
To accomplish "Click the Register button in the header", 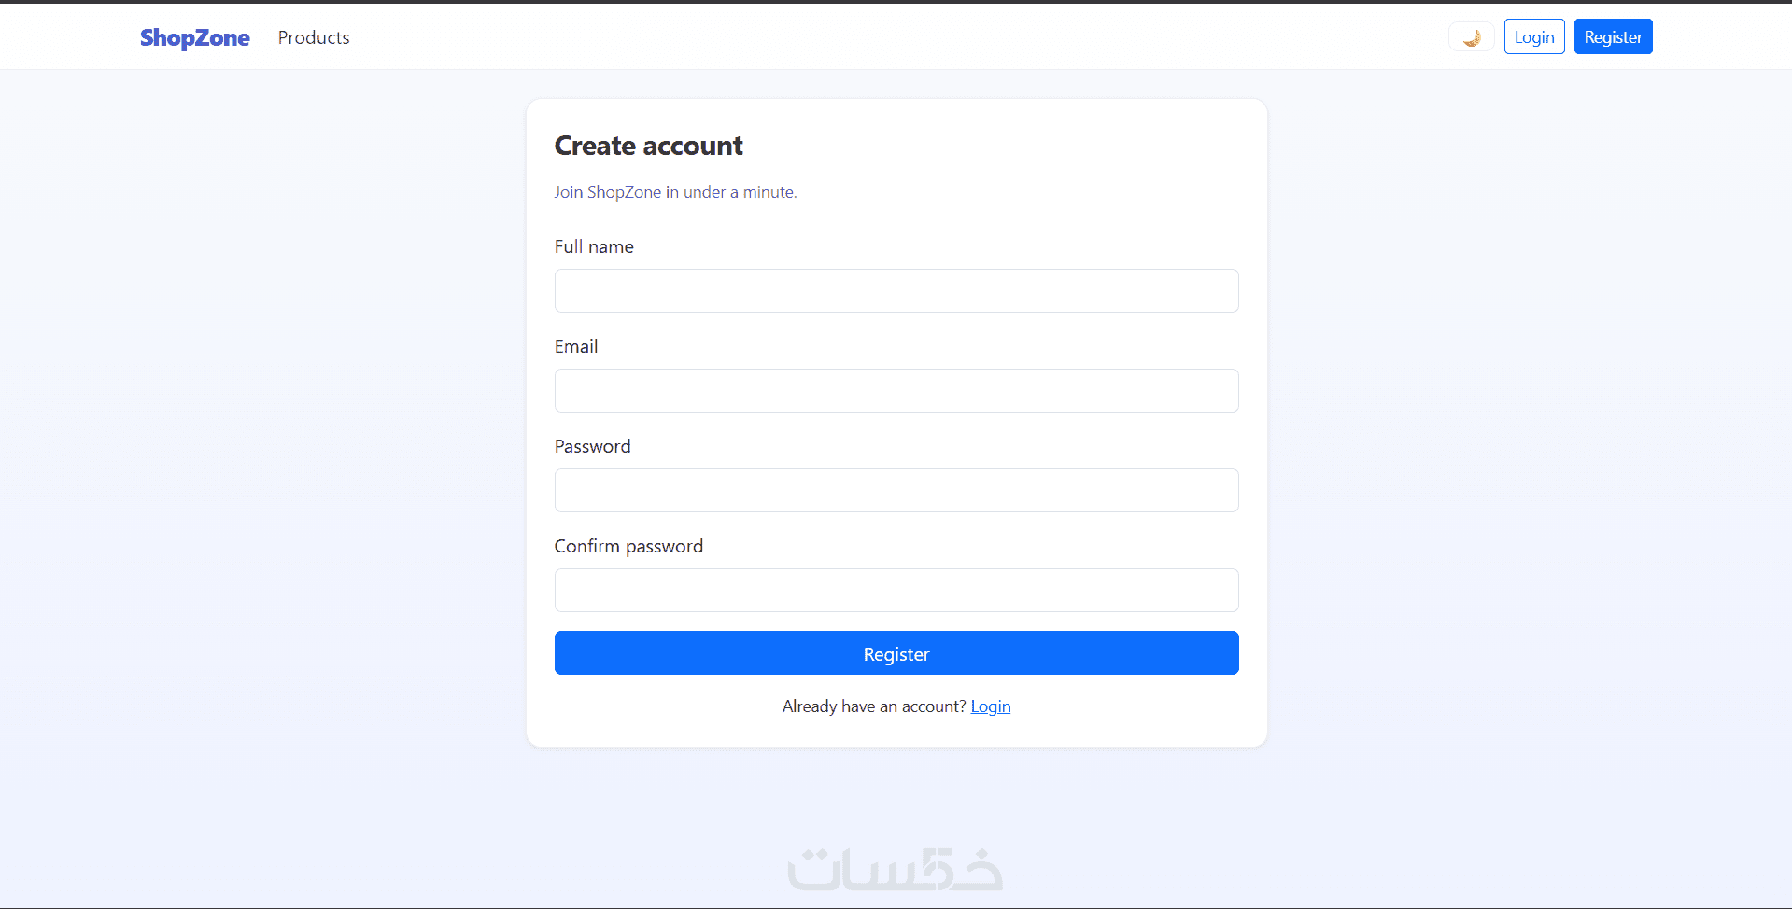I will (1613, 37).
